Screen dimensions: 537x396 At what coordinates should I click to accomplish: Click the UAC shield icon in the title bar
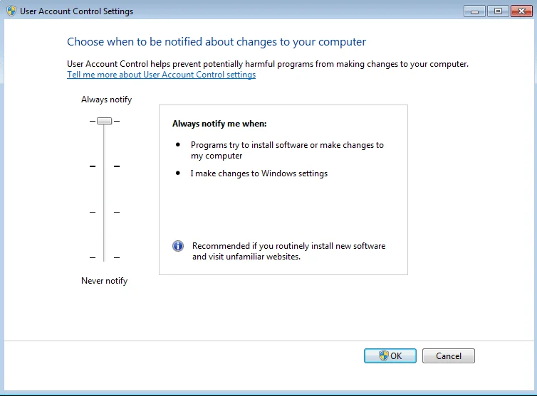tap(11, 11)
